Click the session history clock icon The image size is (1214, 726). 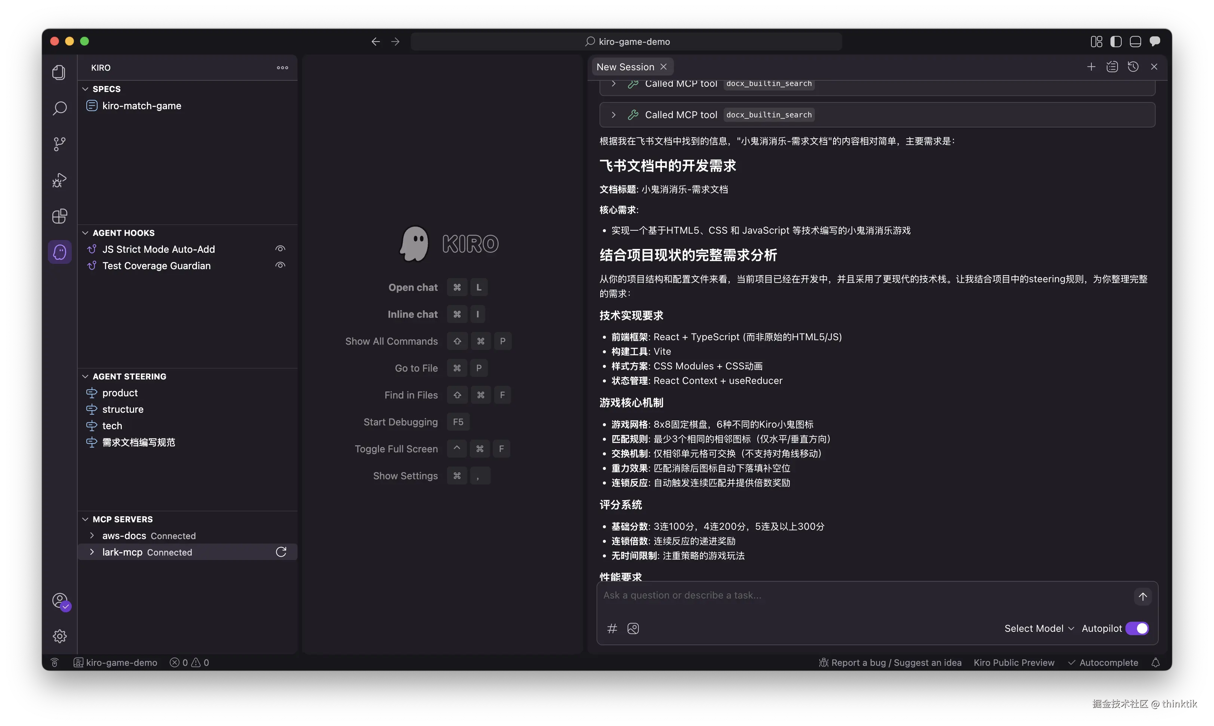(x=1133, y=67)
